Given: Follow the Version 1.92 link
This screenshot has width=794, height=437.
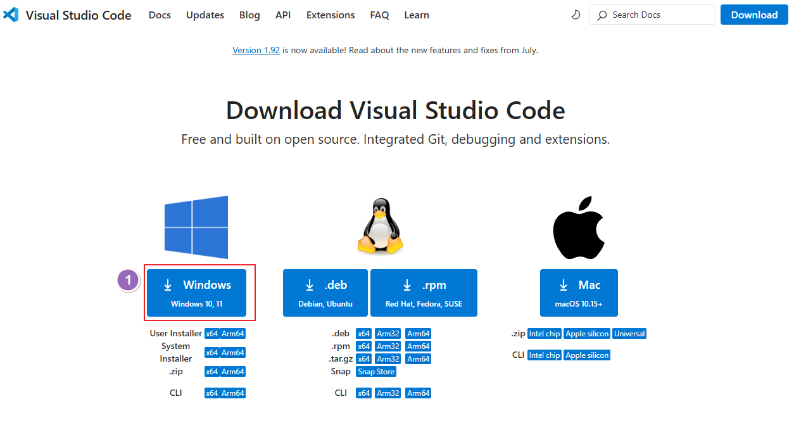Looking at the screenshot, I should tap(256, 50).
